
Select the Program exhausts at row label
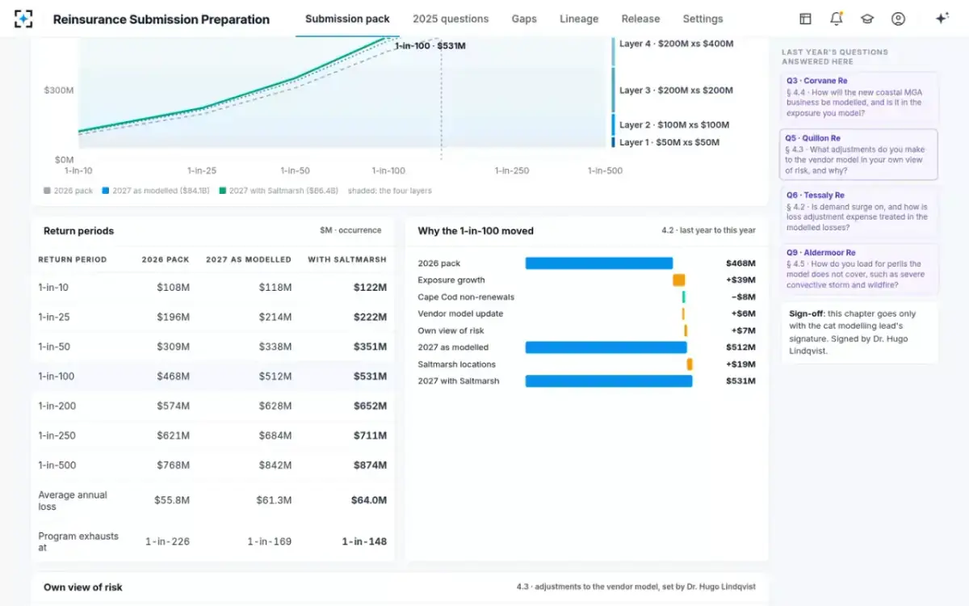tap(78, 541)
